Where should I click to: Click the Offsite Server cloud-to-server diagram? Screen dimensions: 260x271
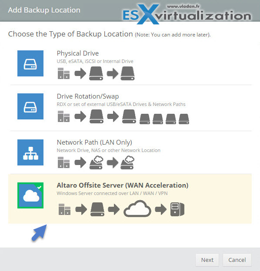click(x=121, y=208)
